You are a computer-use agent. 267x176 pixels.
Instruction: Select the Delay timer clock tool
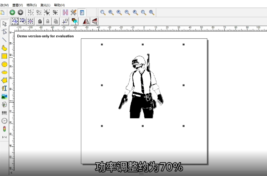[x=4, y=121]
